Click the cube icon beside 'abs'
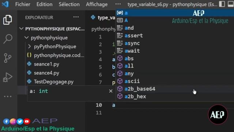234x132 pixels. 120,58
